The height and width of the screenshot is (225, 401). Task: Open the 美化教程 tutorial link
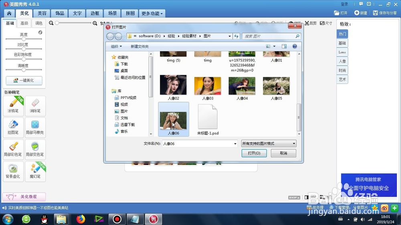pyautogui.click(x=24, y=197)
